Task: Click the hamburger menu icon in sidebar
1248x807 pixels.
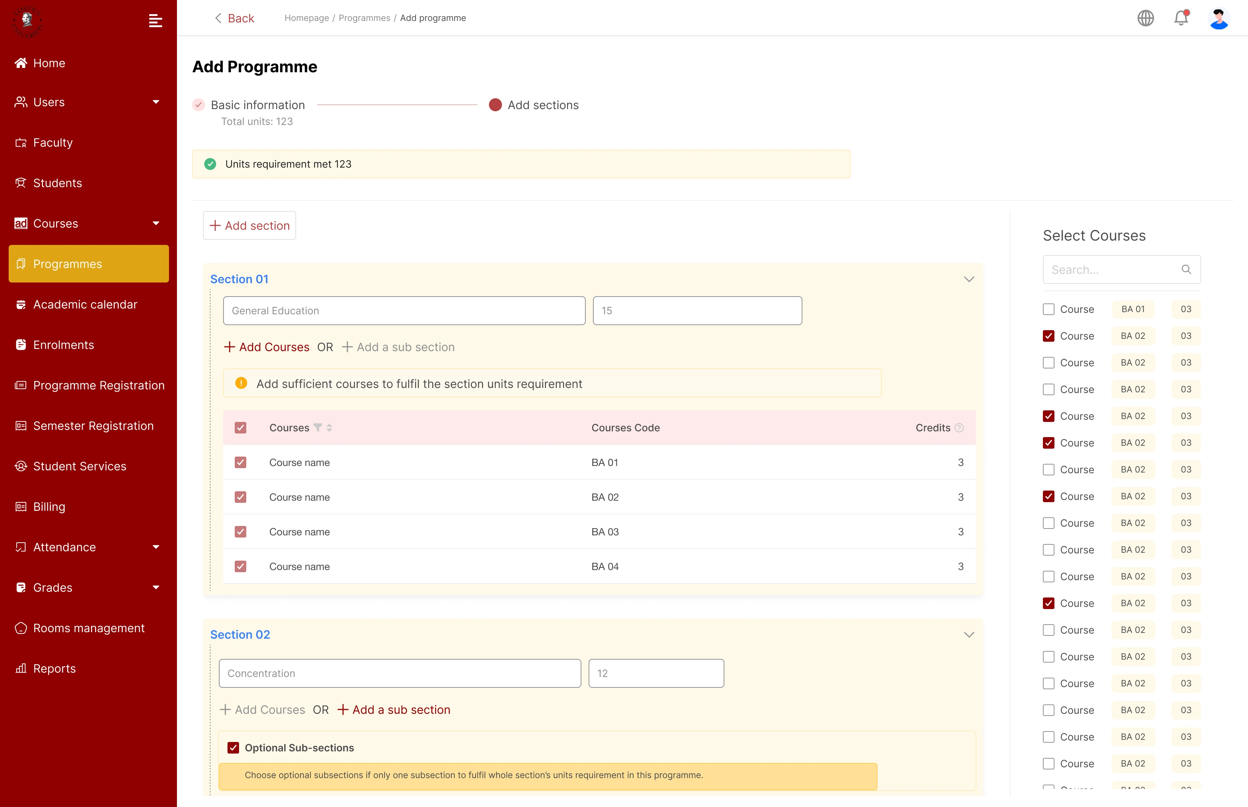Action: tap(155, 21)
